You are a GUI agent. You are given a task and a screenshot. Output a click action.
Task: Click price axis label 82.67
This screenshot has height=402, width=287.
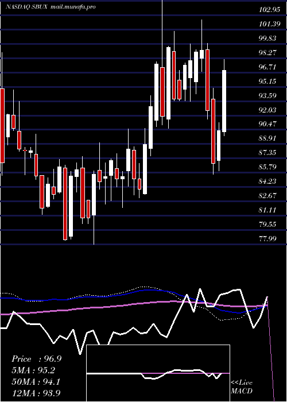coord(268,196)
